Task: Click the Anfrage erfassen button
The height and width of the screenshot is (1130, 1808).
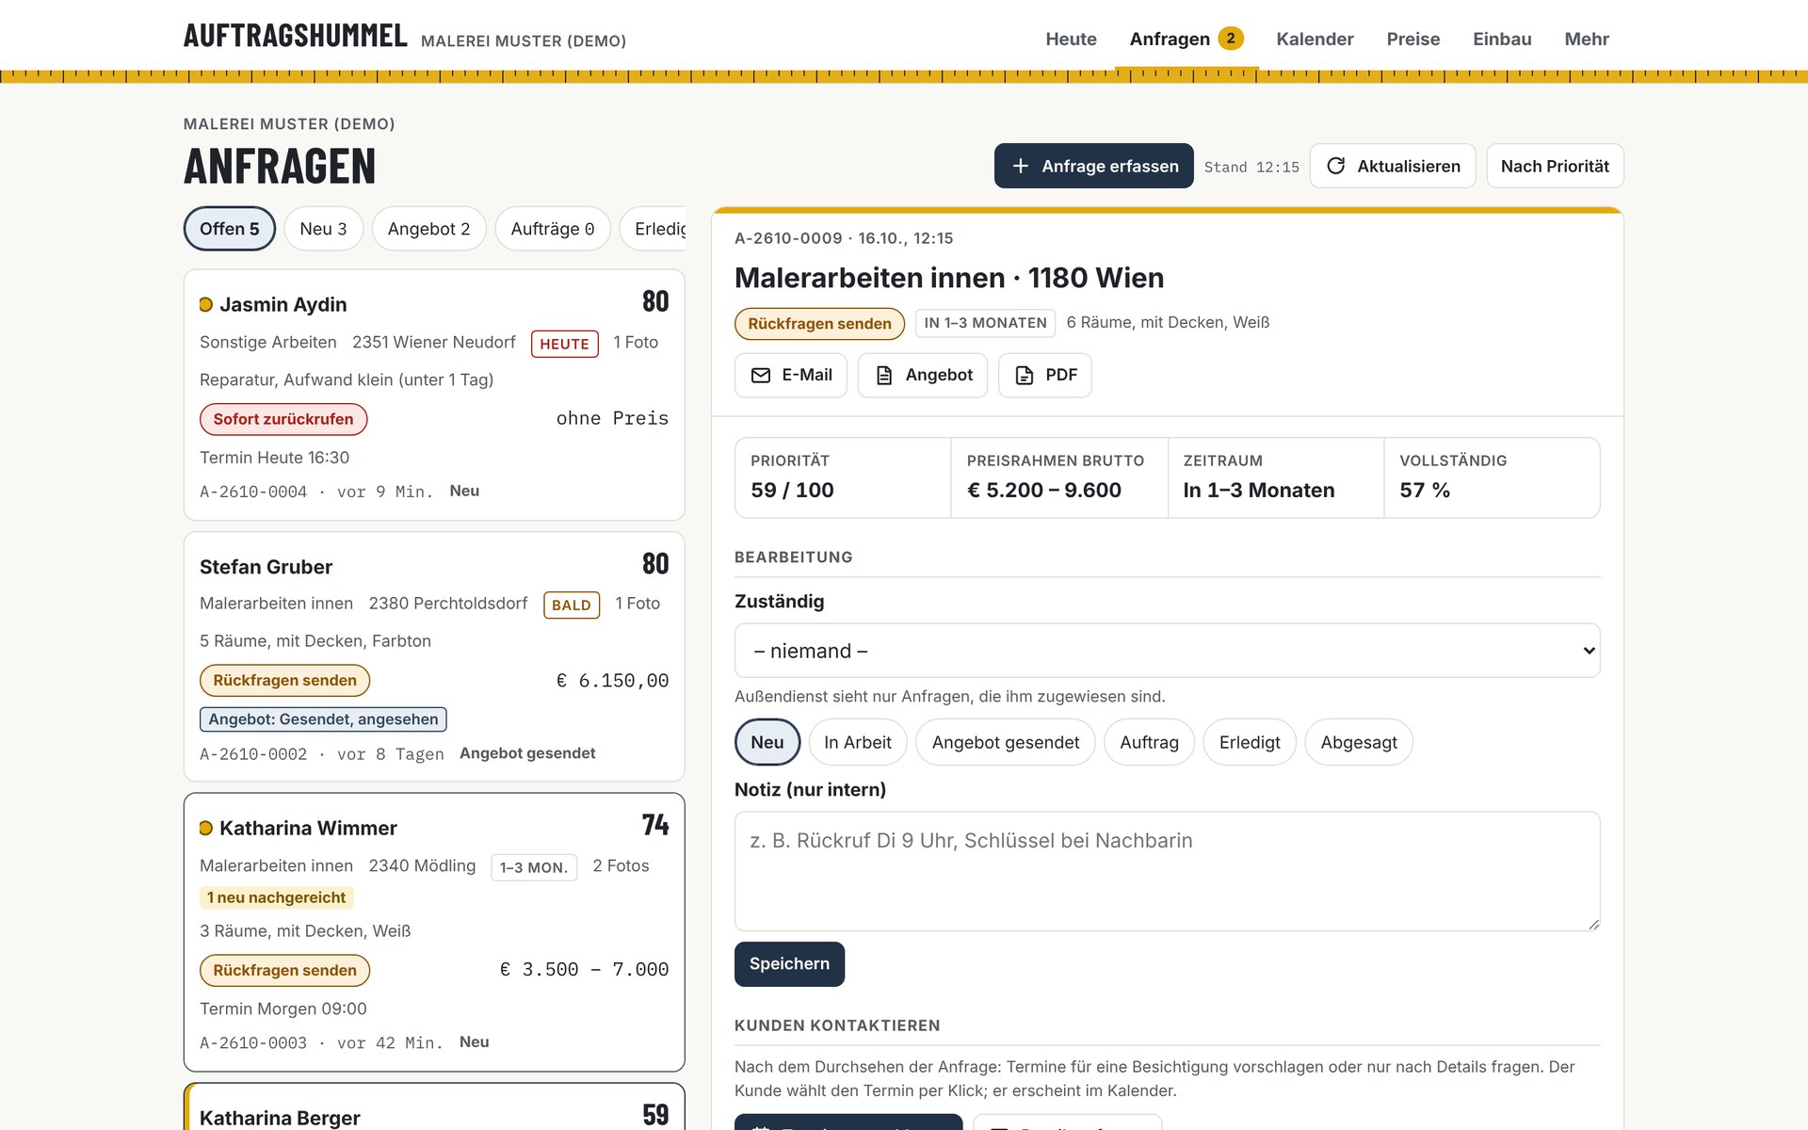Action: coord(1093,166)
